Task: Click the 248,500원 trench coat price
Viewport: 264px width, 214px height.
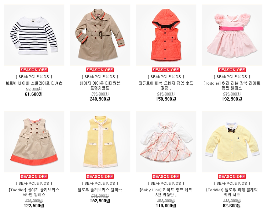Action: click(x=100, y=99)
